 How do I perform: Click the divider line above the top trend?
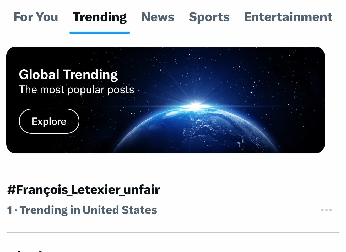(x=173, y=166)
